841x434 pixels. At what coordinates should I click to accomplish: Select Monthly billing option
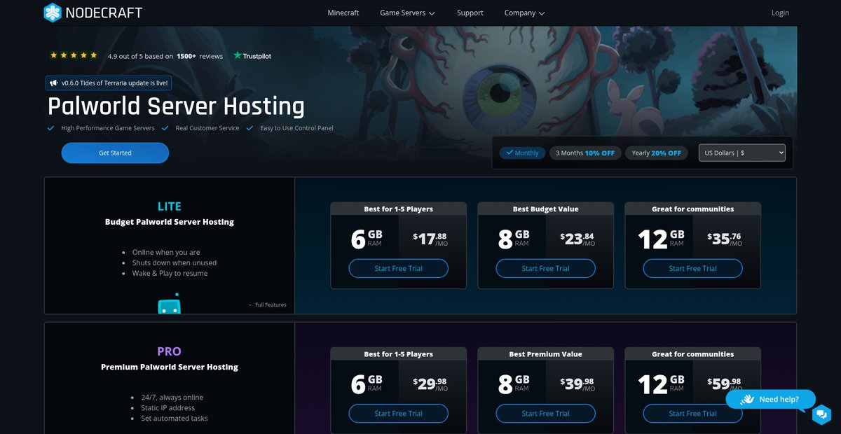coord(522,153)
